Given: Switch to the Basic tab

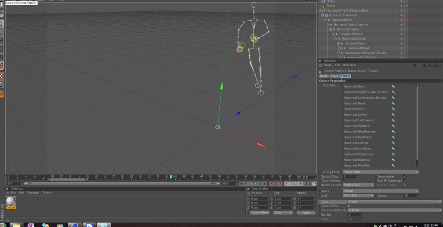Looking at the screenshot, I should [x=324, y=76].
